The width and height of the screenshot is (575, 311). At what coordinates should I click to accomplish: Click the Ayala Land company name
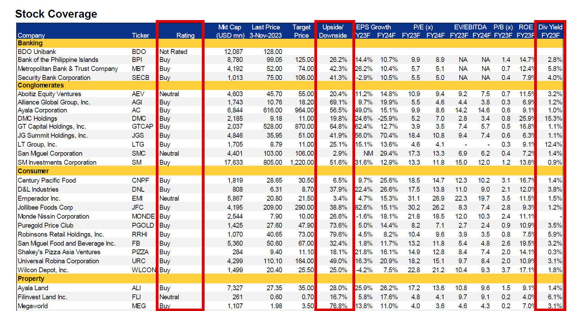(33, 288)
